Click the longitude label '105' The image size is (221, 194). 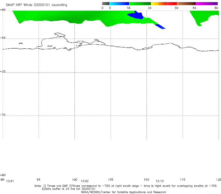tap(110, 179)
